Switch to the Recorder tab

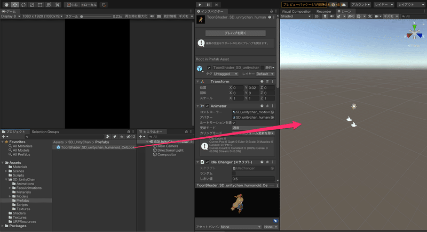click(324, 11)
